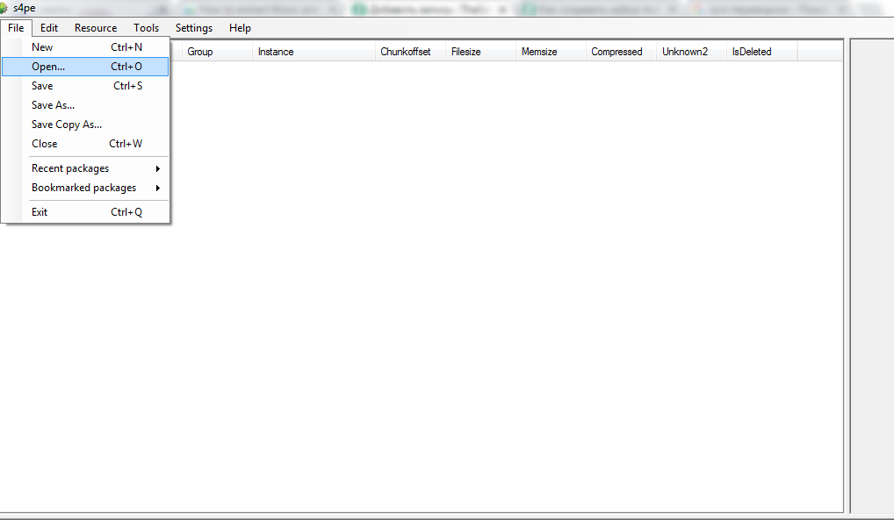Click Save in the File menu

(x=42, y=86)
